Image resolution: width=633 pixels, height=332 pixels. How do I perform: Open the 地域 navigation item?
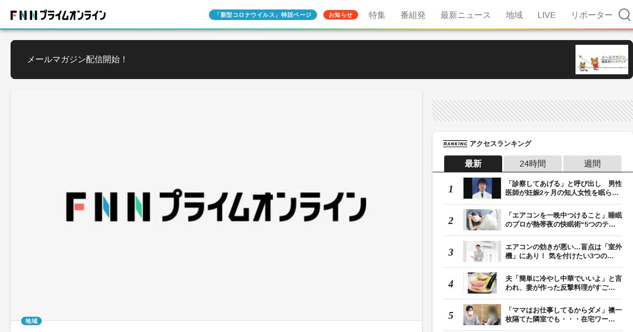[514, 15]
